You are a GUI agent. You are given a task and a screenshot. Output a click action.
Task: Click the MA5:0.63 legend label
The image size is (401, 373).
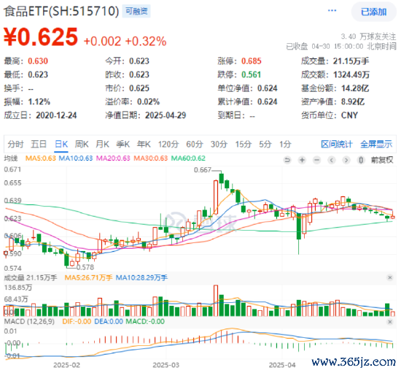41,158
